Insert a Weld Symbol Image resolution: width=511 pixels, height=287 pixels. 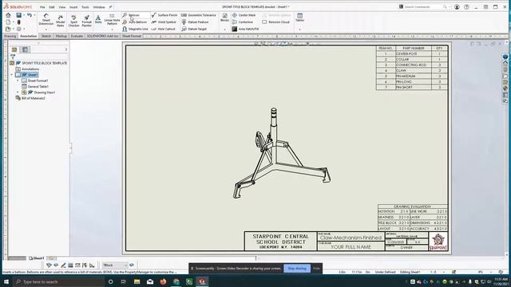pos(164,22)
